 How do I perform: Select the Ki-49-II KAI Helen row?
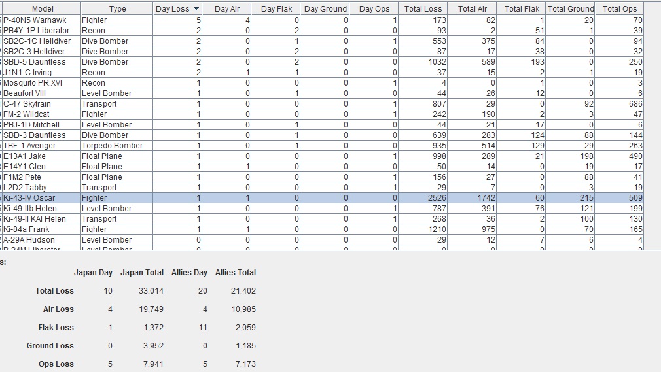tap(323, 219)
